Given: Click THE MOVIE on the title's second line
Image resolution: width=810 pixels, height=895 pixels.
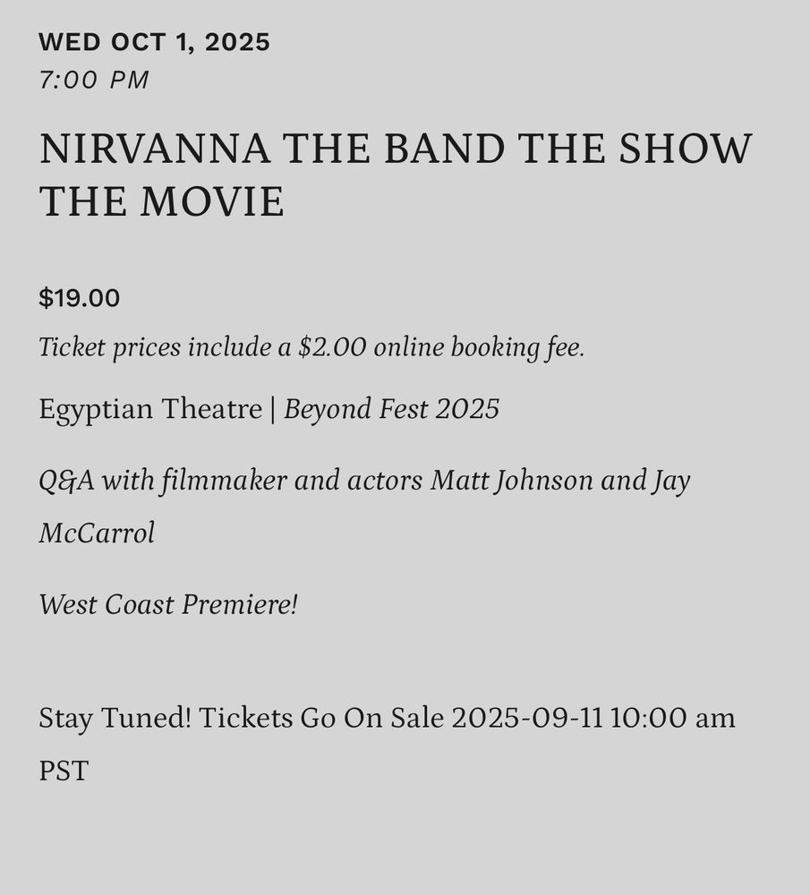Looking at the screenshot, I should [x=161, y=201].
